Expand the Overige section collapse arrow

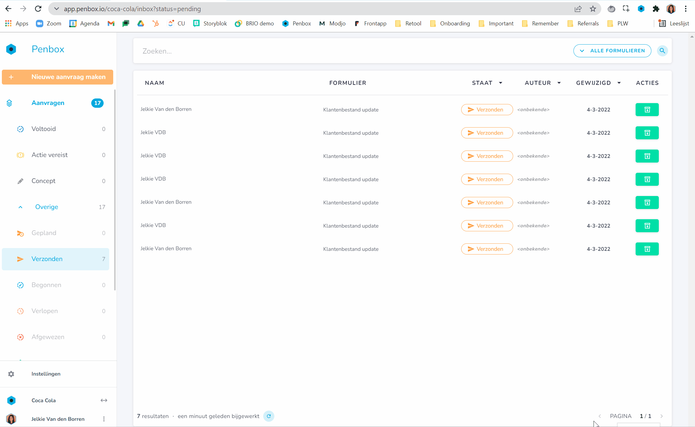tap(20, 207)
